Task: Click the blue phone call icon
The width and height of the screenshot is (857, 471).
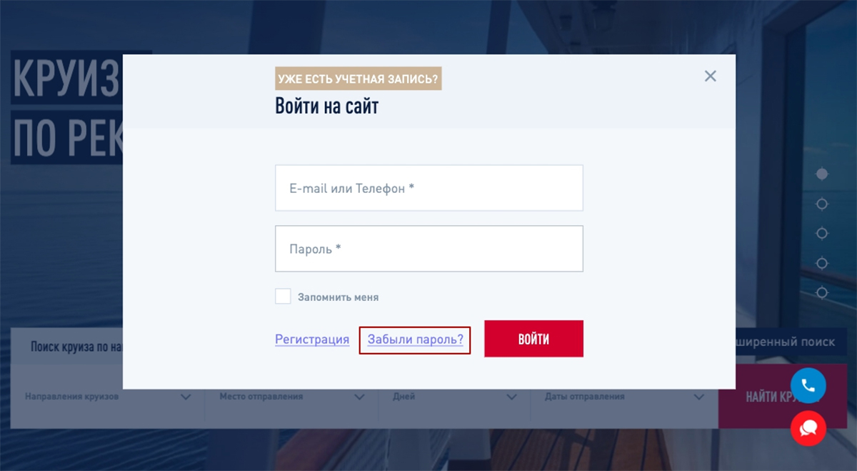Action: point(808,386)
